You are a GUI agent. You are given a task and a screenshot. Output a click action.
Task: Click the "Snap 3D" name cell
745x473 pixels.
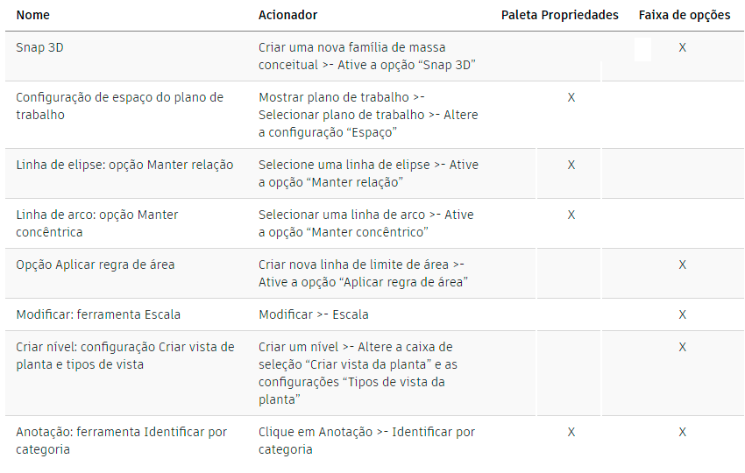pyautogui.click(x=39, y=47)
